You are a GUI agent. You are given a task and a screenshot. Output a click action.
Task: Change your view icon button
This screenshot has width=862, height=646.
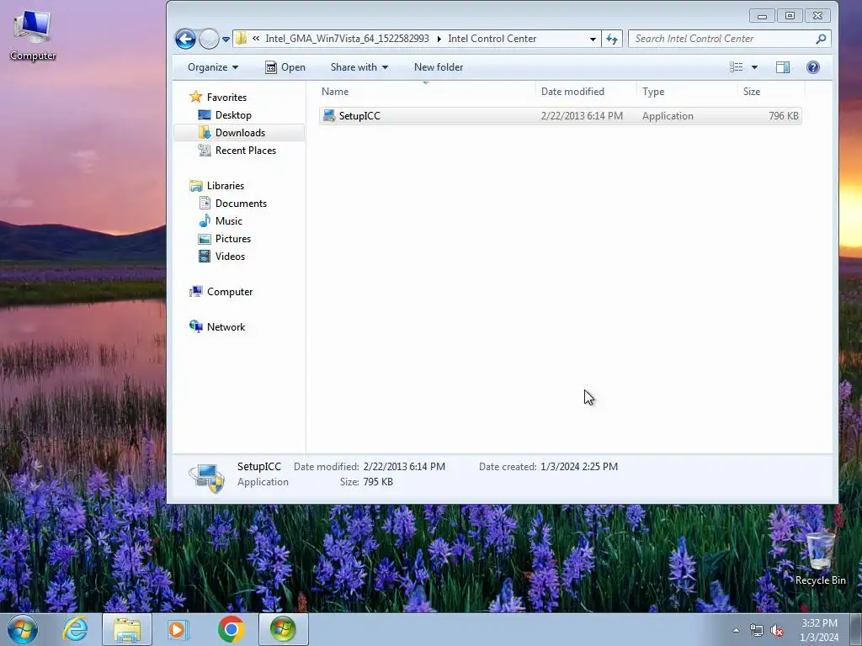tap(736, 67)
